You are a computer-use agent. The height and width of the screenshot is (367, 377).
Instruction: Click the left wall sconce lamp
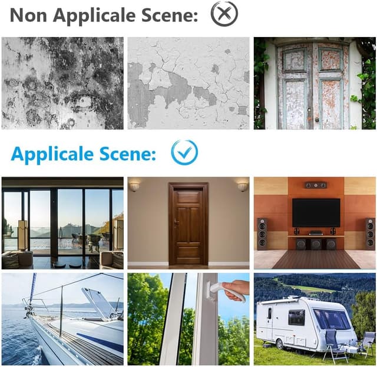tap(134, 186)
